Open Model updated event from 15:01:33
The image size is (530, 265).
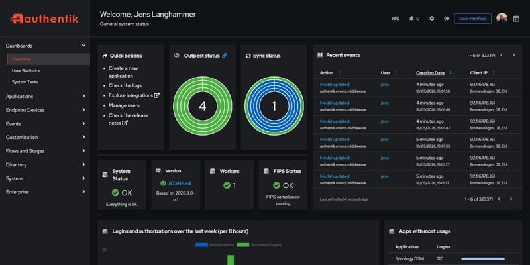tap(335, 139)
